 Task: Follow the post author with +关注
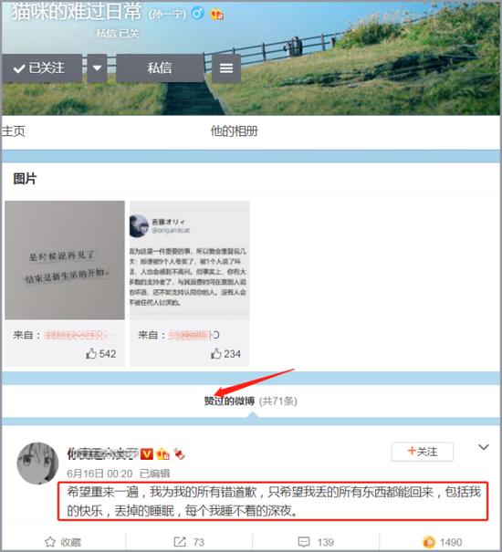(422, 452)
